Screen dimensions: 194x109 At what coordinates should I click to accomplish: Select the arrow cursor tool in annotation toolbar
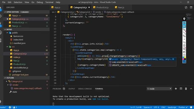pos(184,26)
